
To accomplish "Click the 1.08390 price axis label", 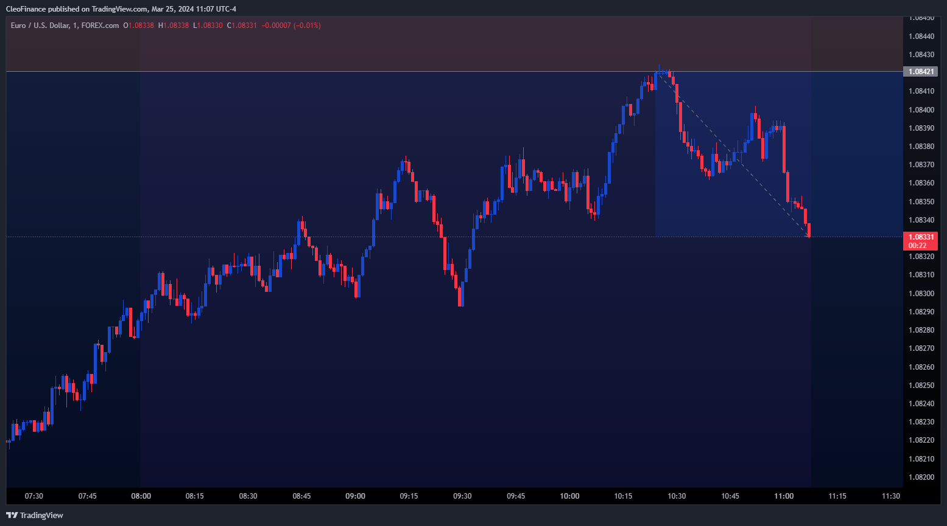I will [921, 128].
